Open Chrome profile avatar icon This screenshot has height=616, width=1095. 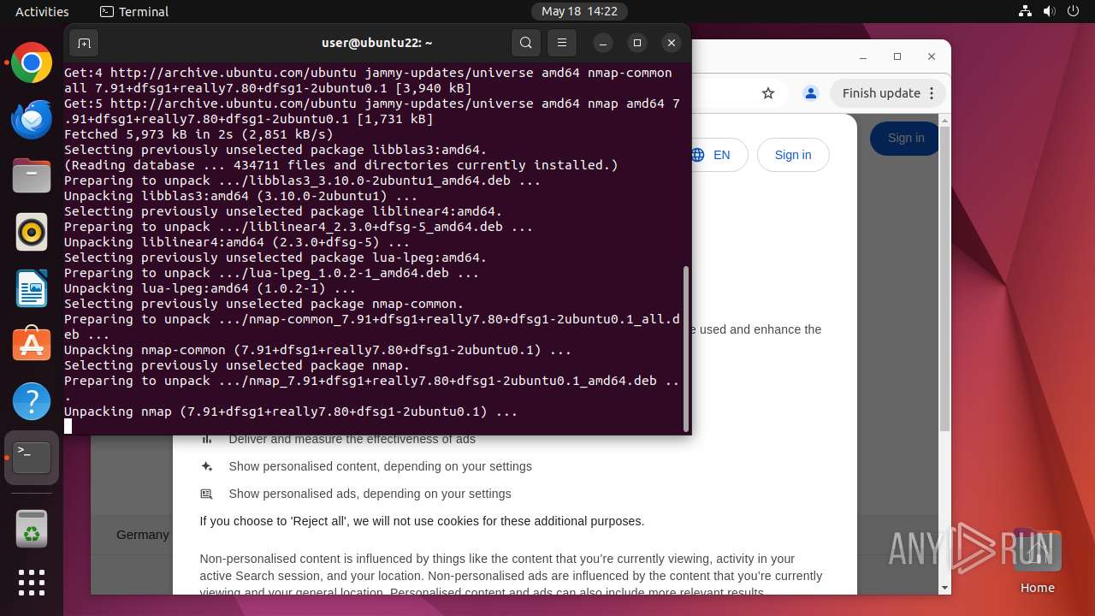811,93
